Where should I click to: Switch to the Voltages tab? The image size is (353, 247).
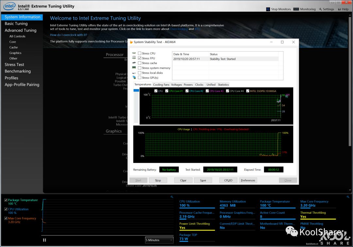tap(176, 85)
